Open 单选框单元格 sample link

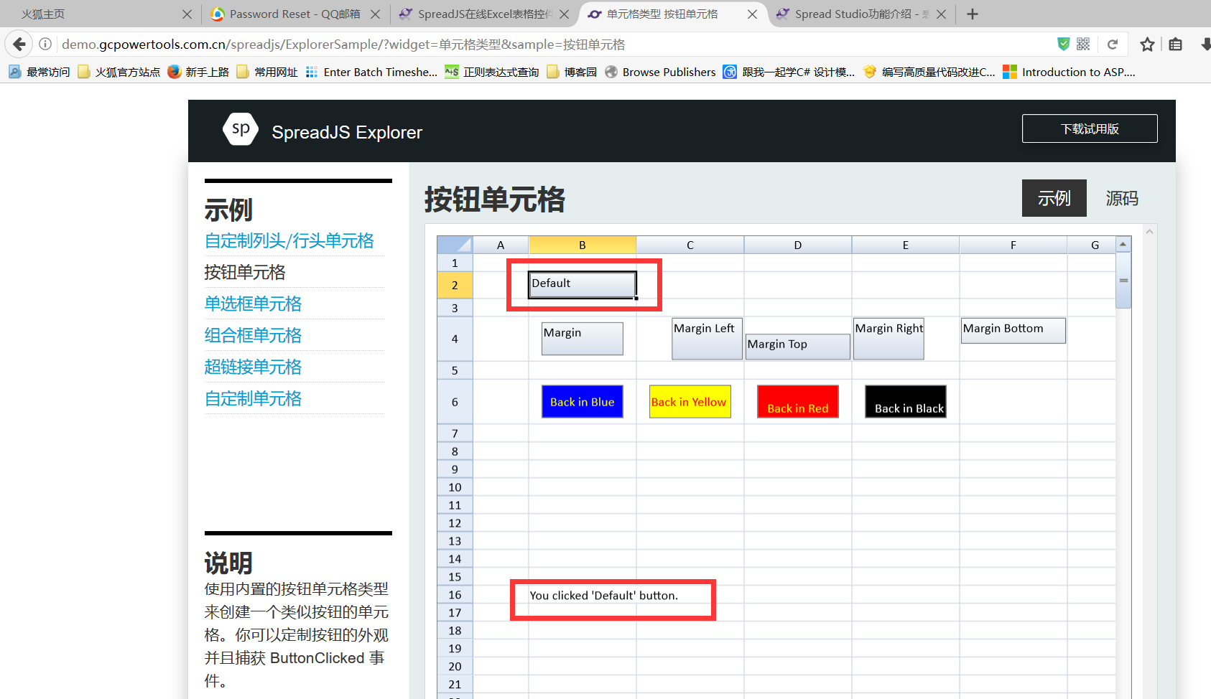point(254,304)
